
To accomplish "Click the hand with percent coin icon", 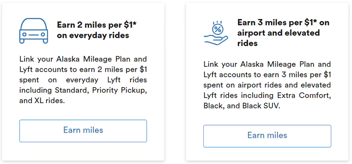I will [216, 33].
